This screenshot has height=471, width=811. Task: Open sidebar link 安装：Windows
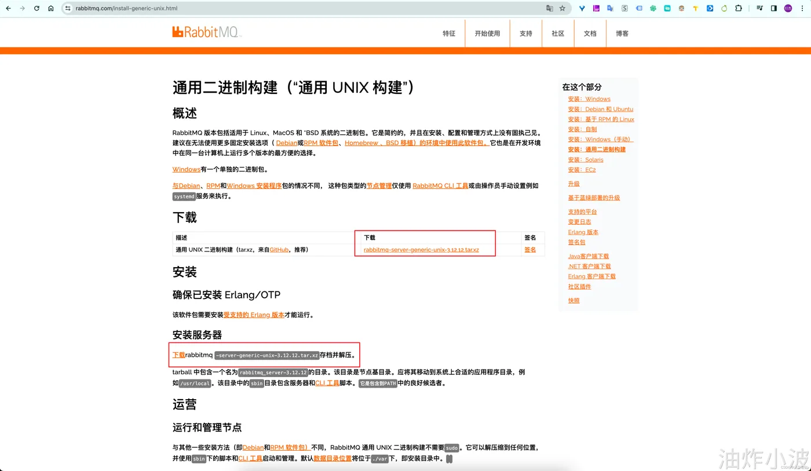click(589, 99)
